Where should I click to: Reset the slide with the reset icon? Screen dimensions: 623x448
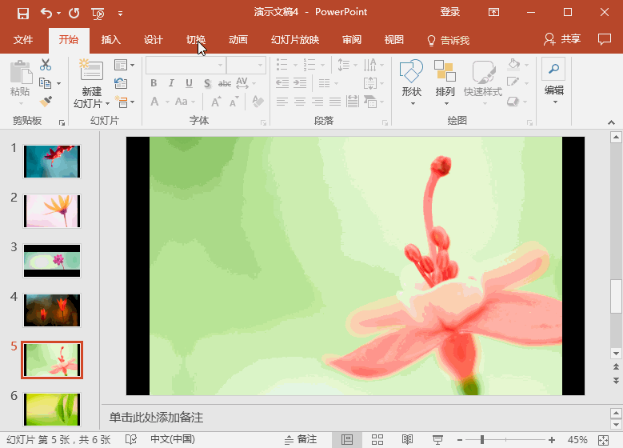click(121, 83)
